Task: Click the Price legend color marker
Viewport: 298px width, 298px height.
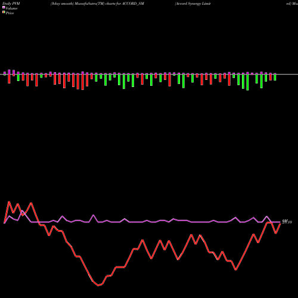Action: coord(4,13)
